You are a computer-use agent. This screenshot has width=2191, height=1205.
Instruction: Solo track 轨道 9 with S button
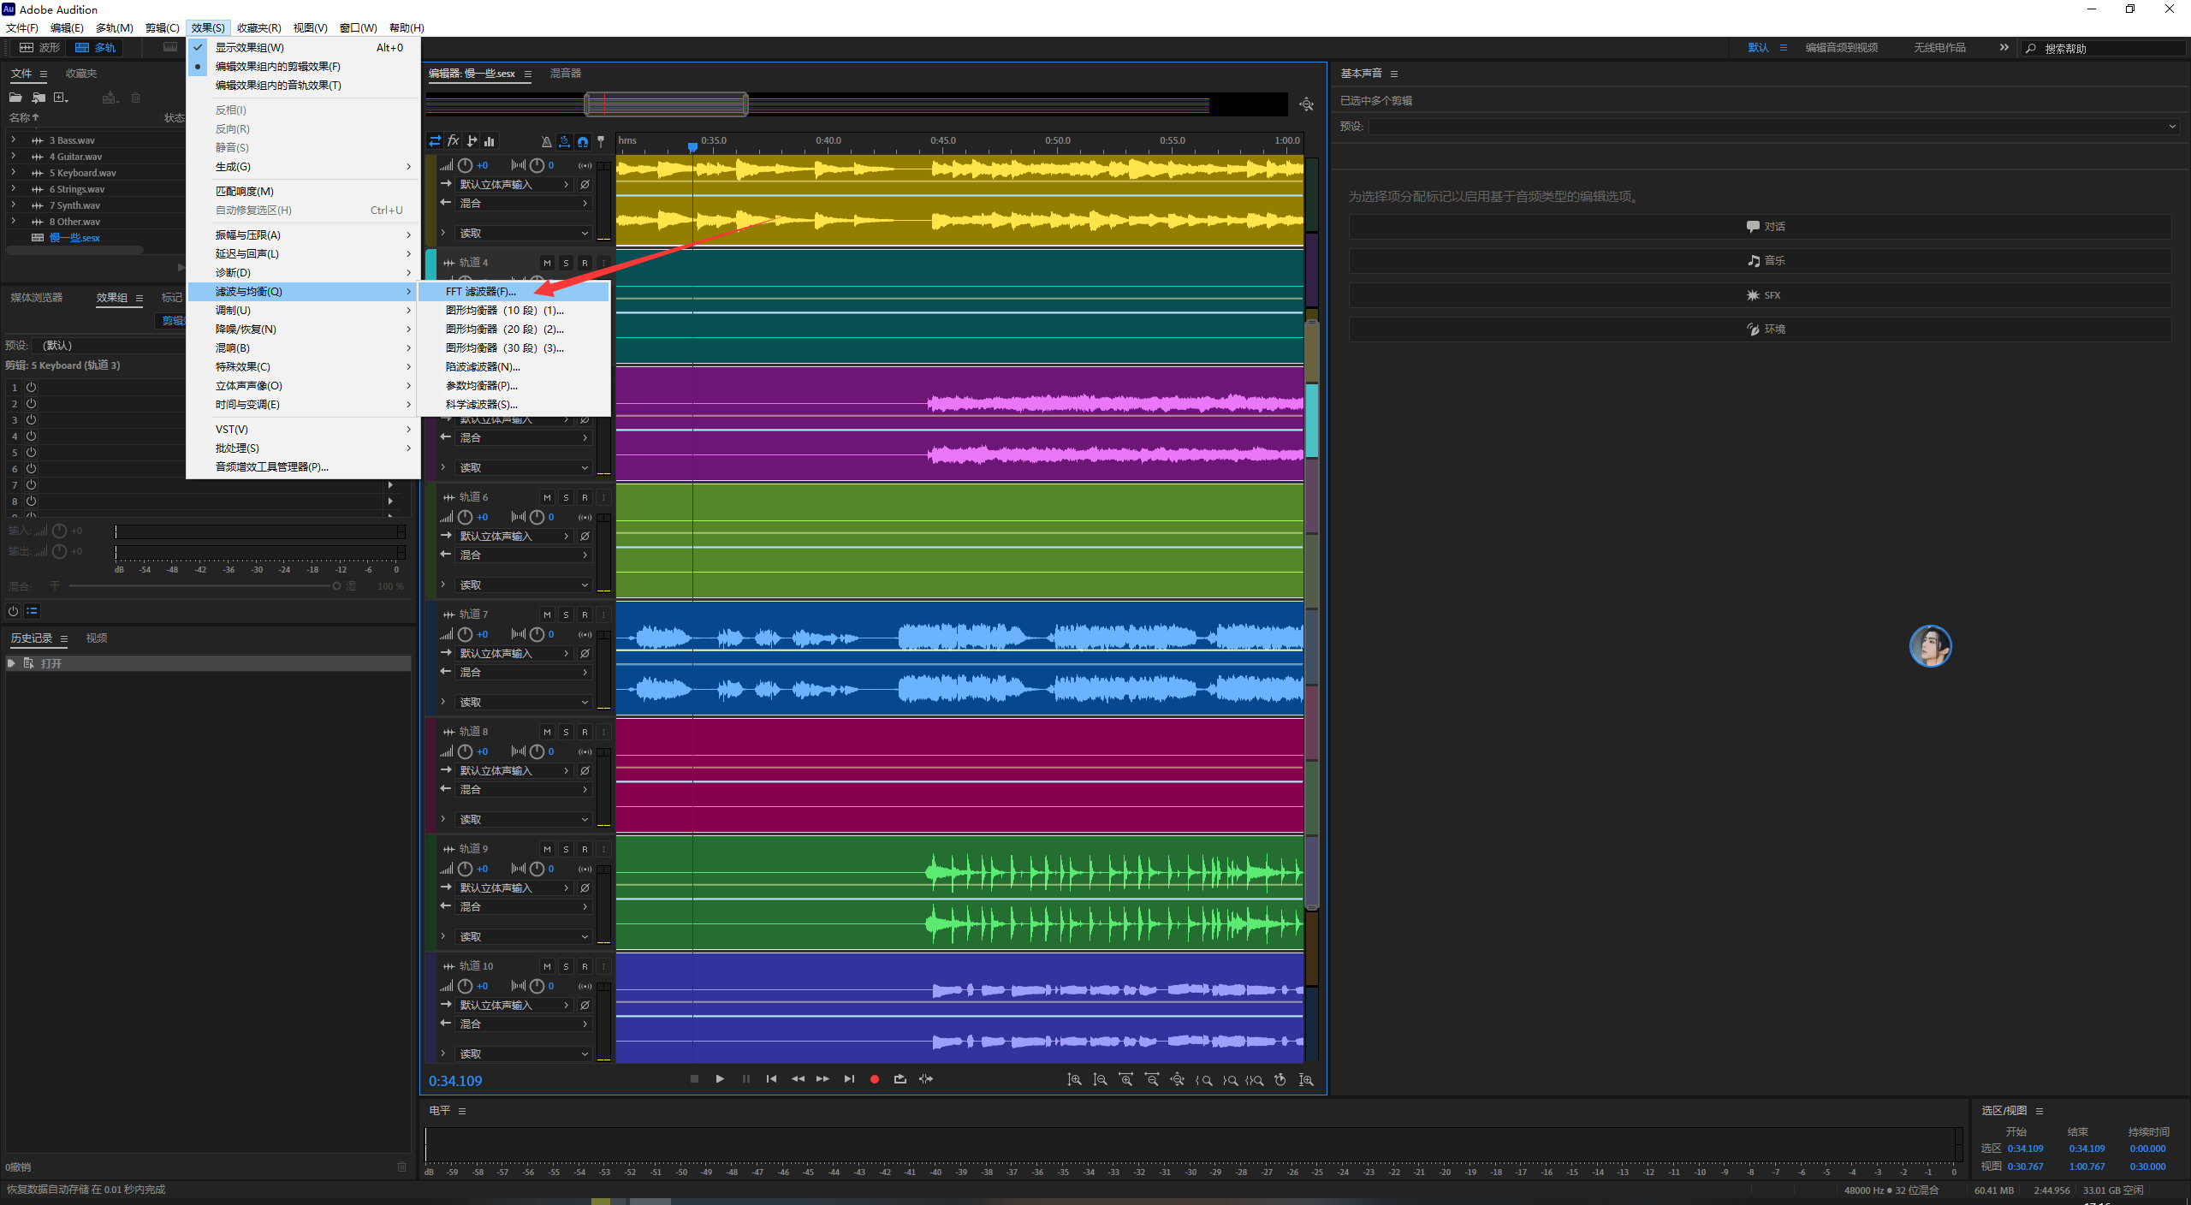pyautogui.click(x=566, y=849)
